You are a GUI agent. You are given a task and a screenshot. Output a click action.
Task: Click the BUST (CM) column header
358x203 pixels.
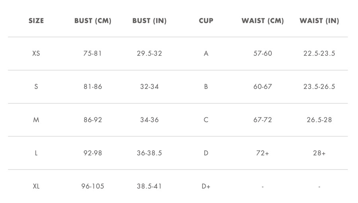pos(93,21)
